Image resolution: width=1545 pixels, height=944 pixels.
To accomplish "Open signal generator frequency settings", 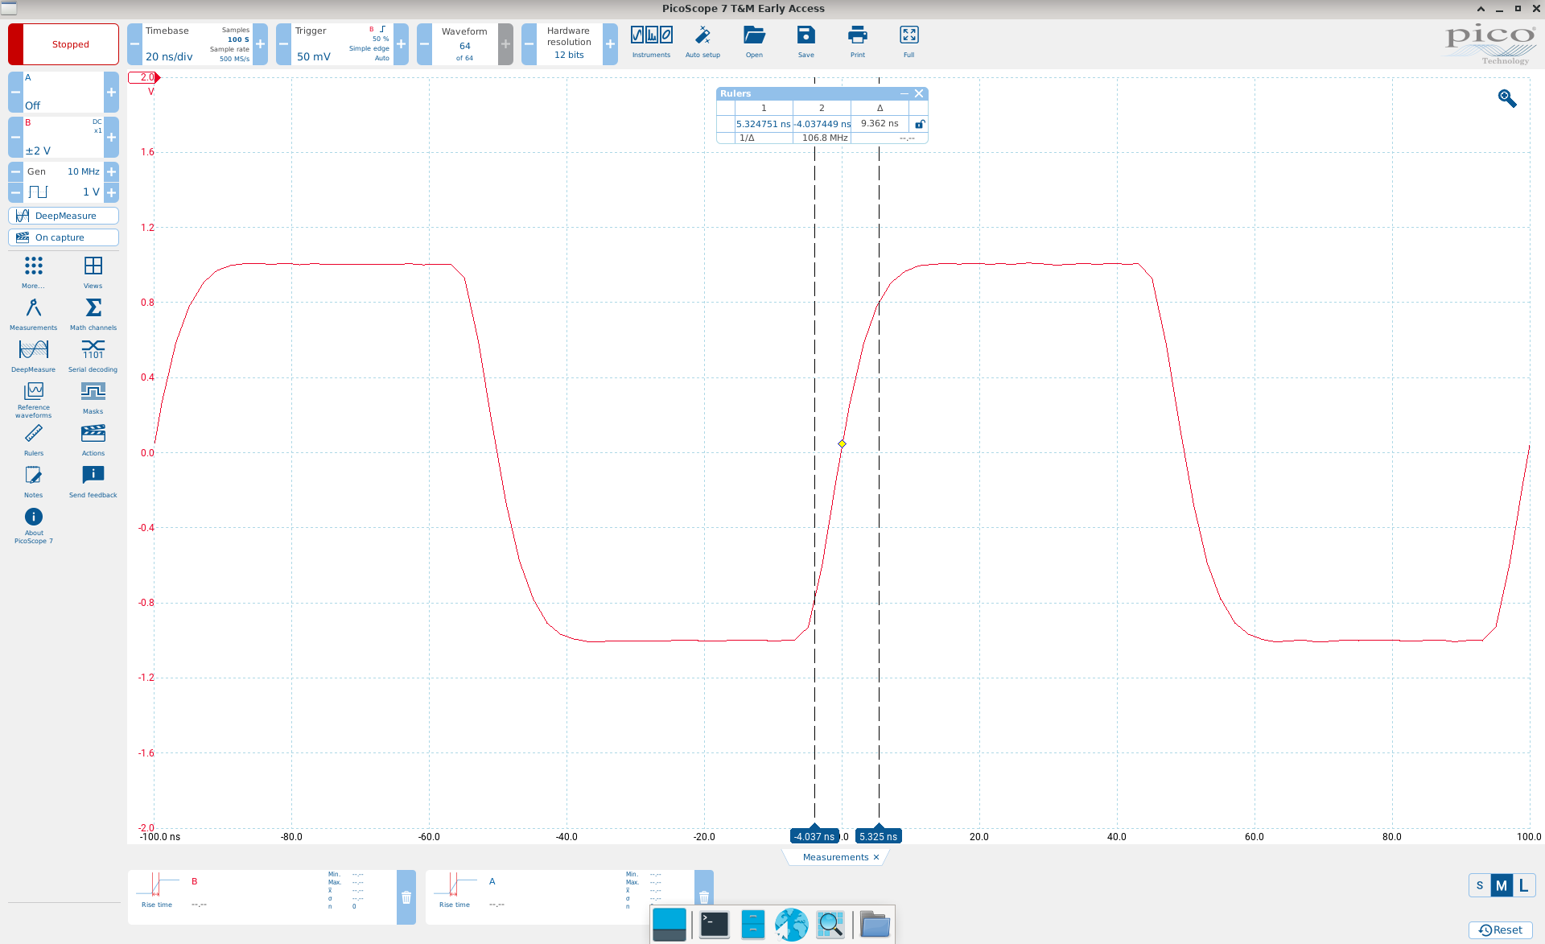I will pyautogui.click(x=64, y=171).
